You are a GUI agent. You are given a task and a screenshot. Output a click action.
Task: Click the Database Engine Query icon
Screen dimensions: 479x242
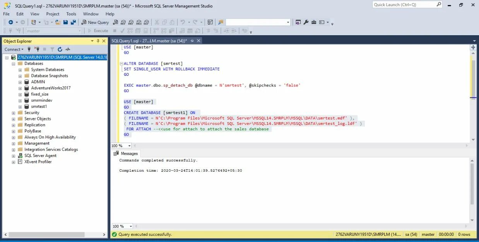click(116, 22)
